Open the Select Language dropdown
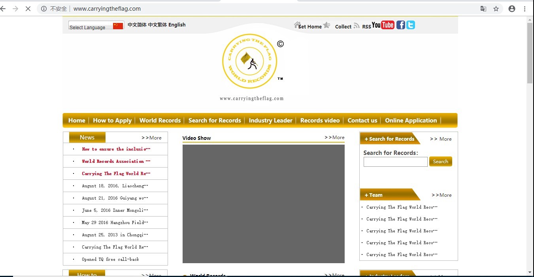 point(96,26)
